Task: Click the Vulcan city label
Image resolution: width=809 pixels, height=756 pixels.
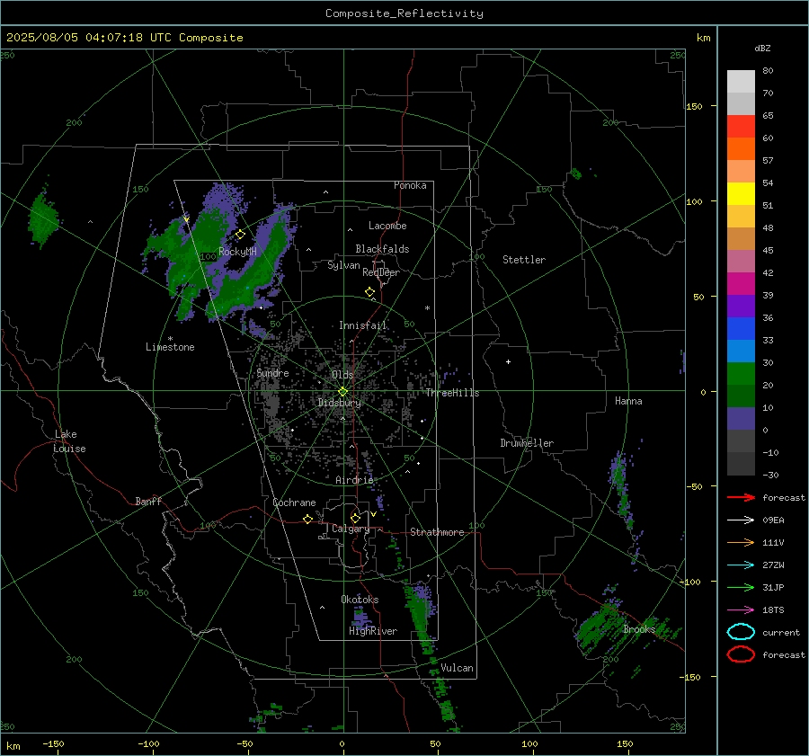Action: click(x=458, y=668)
